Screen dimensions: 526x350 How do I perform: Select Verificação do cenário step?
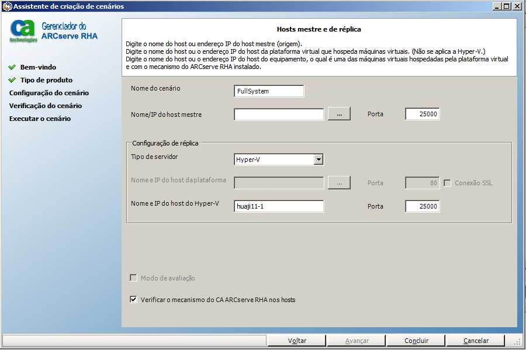46,106
